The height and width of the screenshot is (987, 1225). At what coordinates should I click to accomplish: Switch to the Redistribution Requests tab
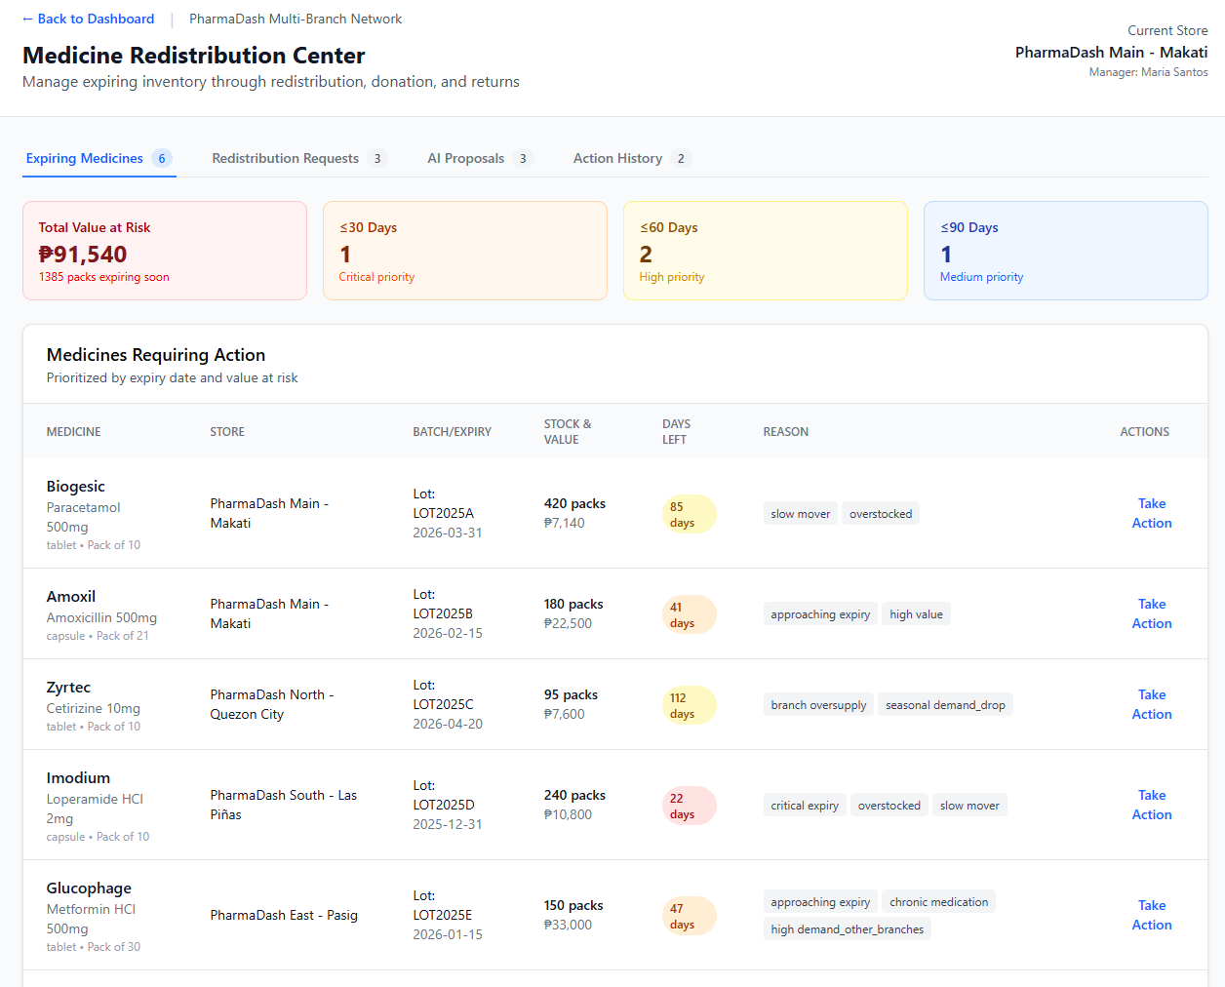pyautogui.click(x=286, y=158)
